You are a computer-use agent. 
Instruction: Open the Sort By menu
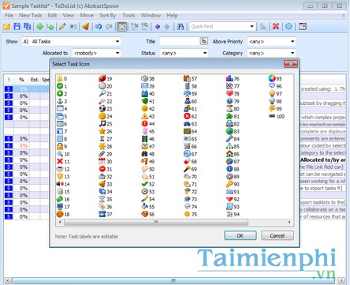click(108, 15)
